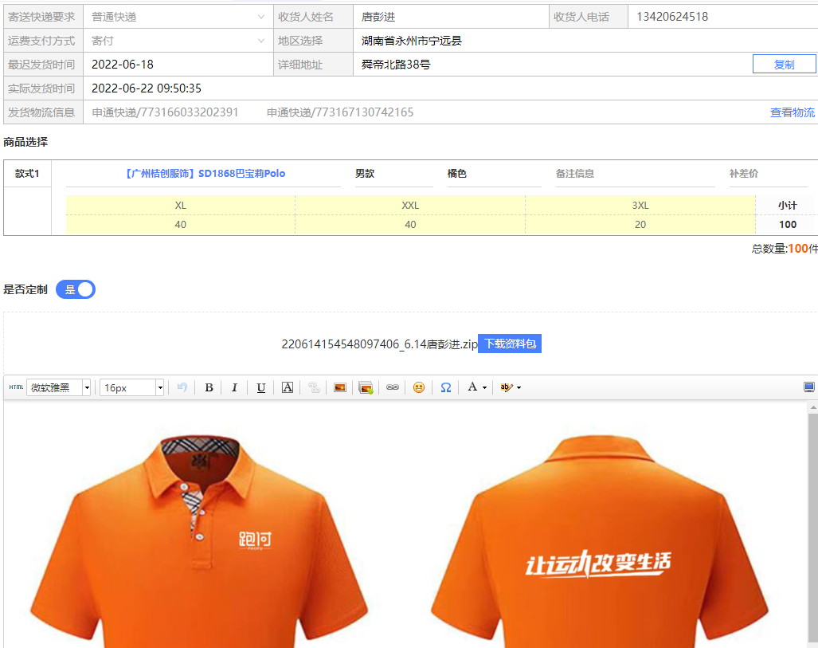Open the multi-image upload icon
Image resolution: width=818 pixels, height=648 pixels.
pyautogui.click(x=366, y=387)
